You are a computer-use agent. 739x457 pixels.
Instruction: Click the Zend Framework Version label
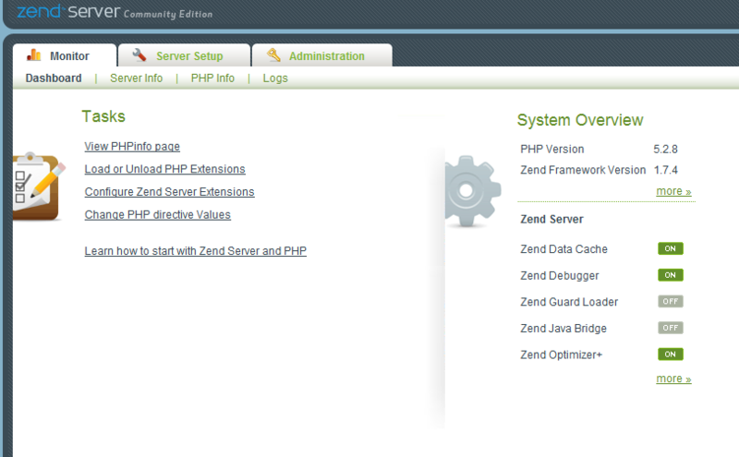[x=583, y=170]
